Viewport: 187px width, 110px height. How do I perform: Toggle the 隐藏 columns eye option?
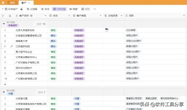click(73, 9)
